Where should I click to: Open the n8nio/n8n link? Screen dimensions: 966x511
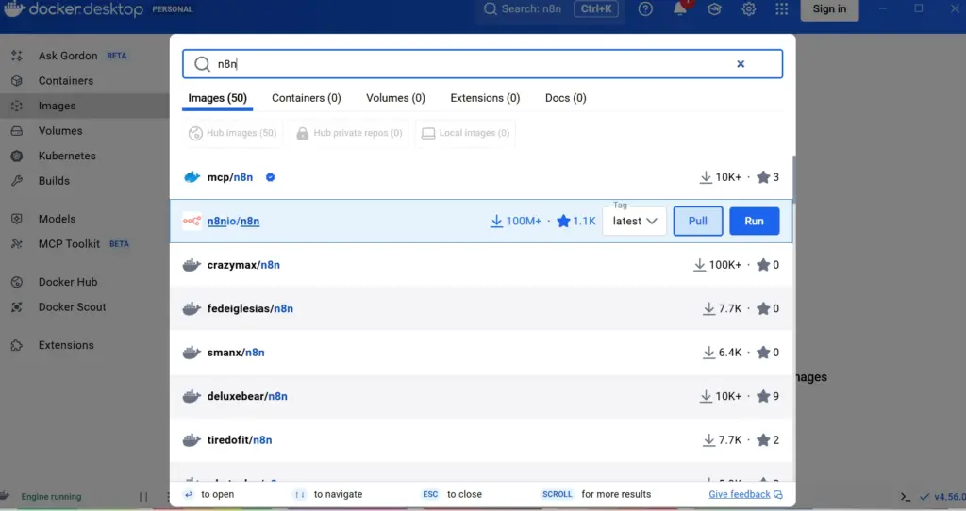click(234, 221)
